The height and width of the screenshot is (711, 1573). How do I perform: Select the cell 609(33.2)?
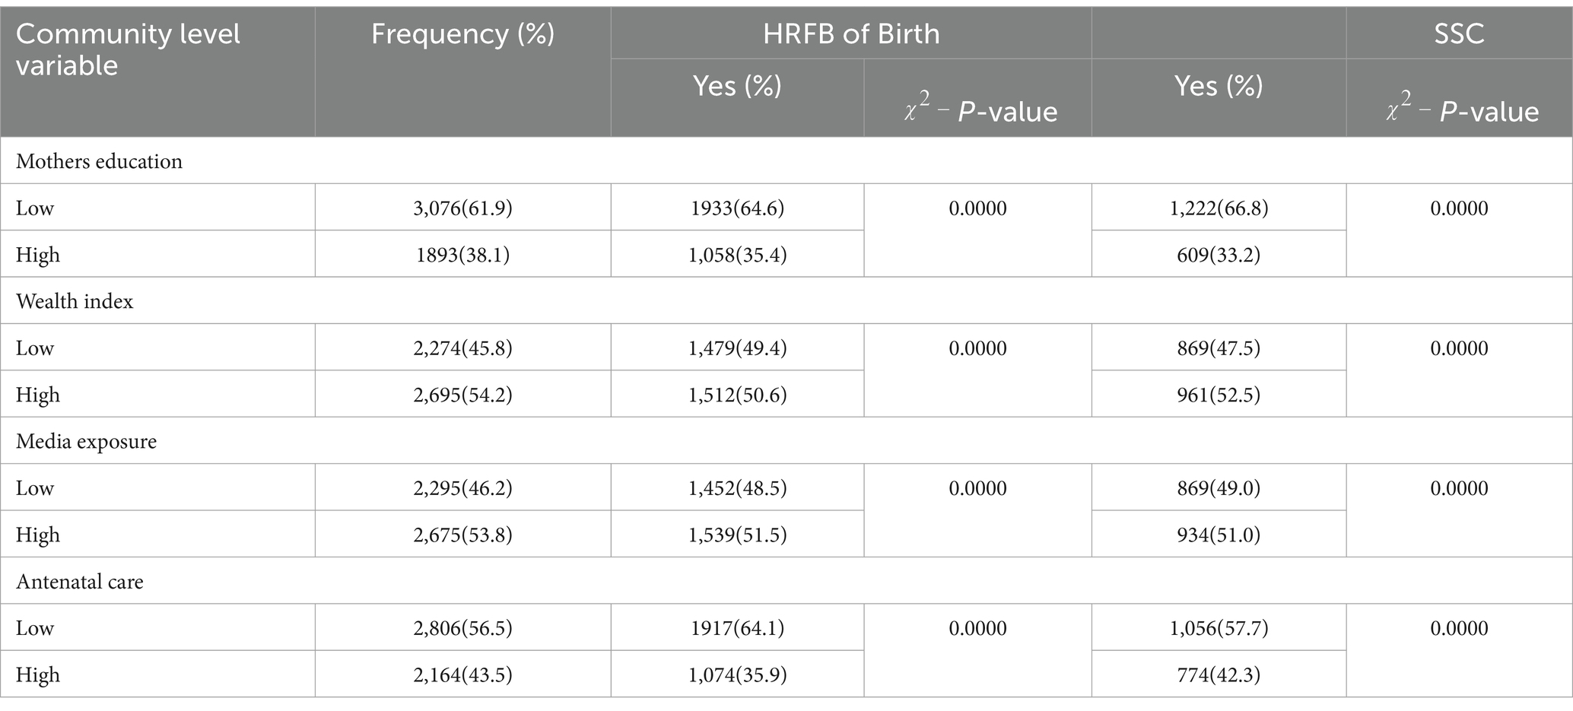coord(1219,255)
